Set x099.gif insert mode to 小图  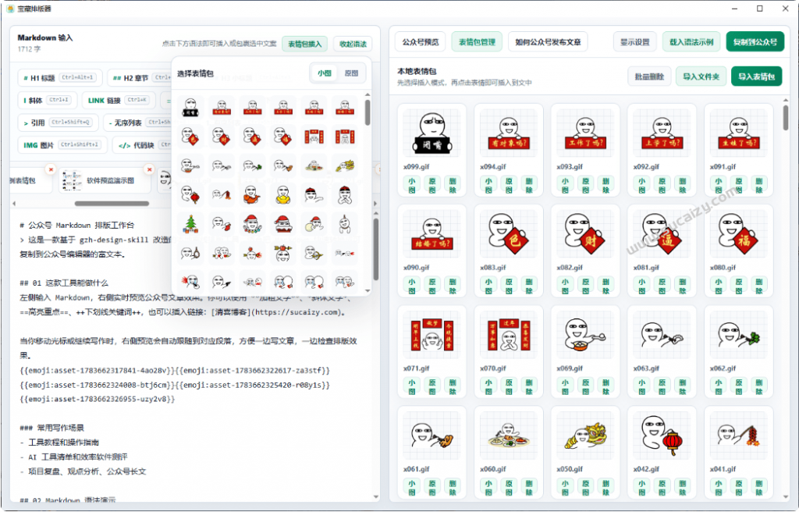coord(412,185)
